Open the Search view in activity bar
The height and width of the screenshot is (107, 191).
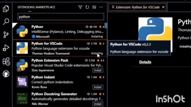point(6,22)
